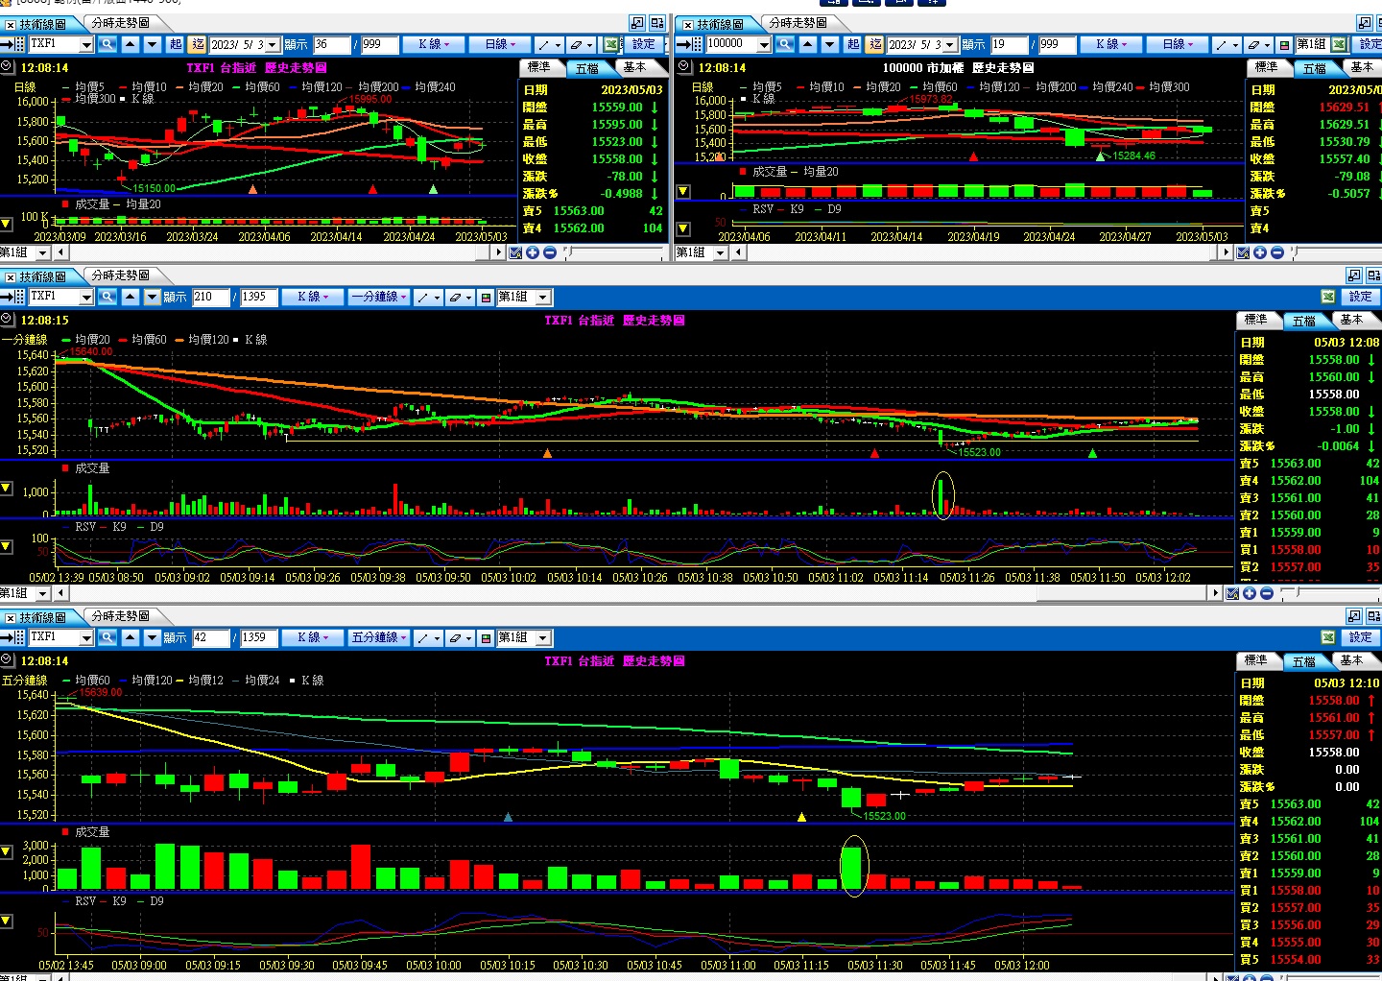This screenshot has height=981, width=1382.
Task: Switch to 分時走勢圖 tab in top-left panel
Action: (x=121, y=23)
